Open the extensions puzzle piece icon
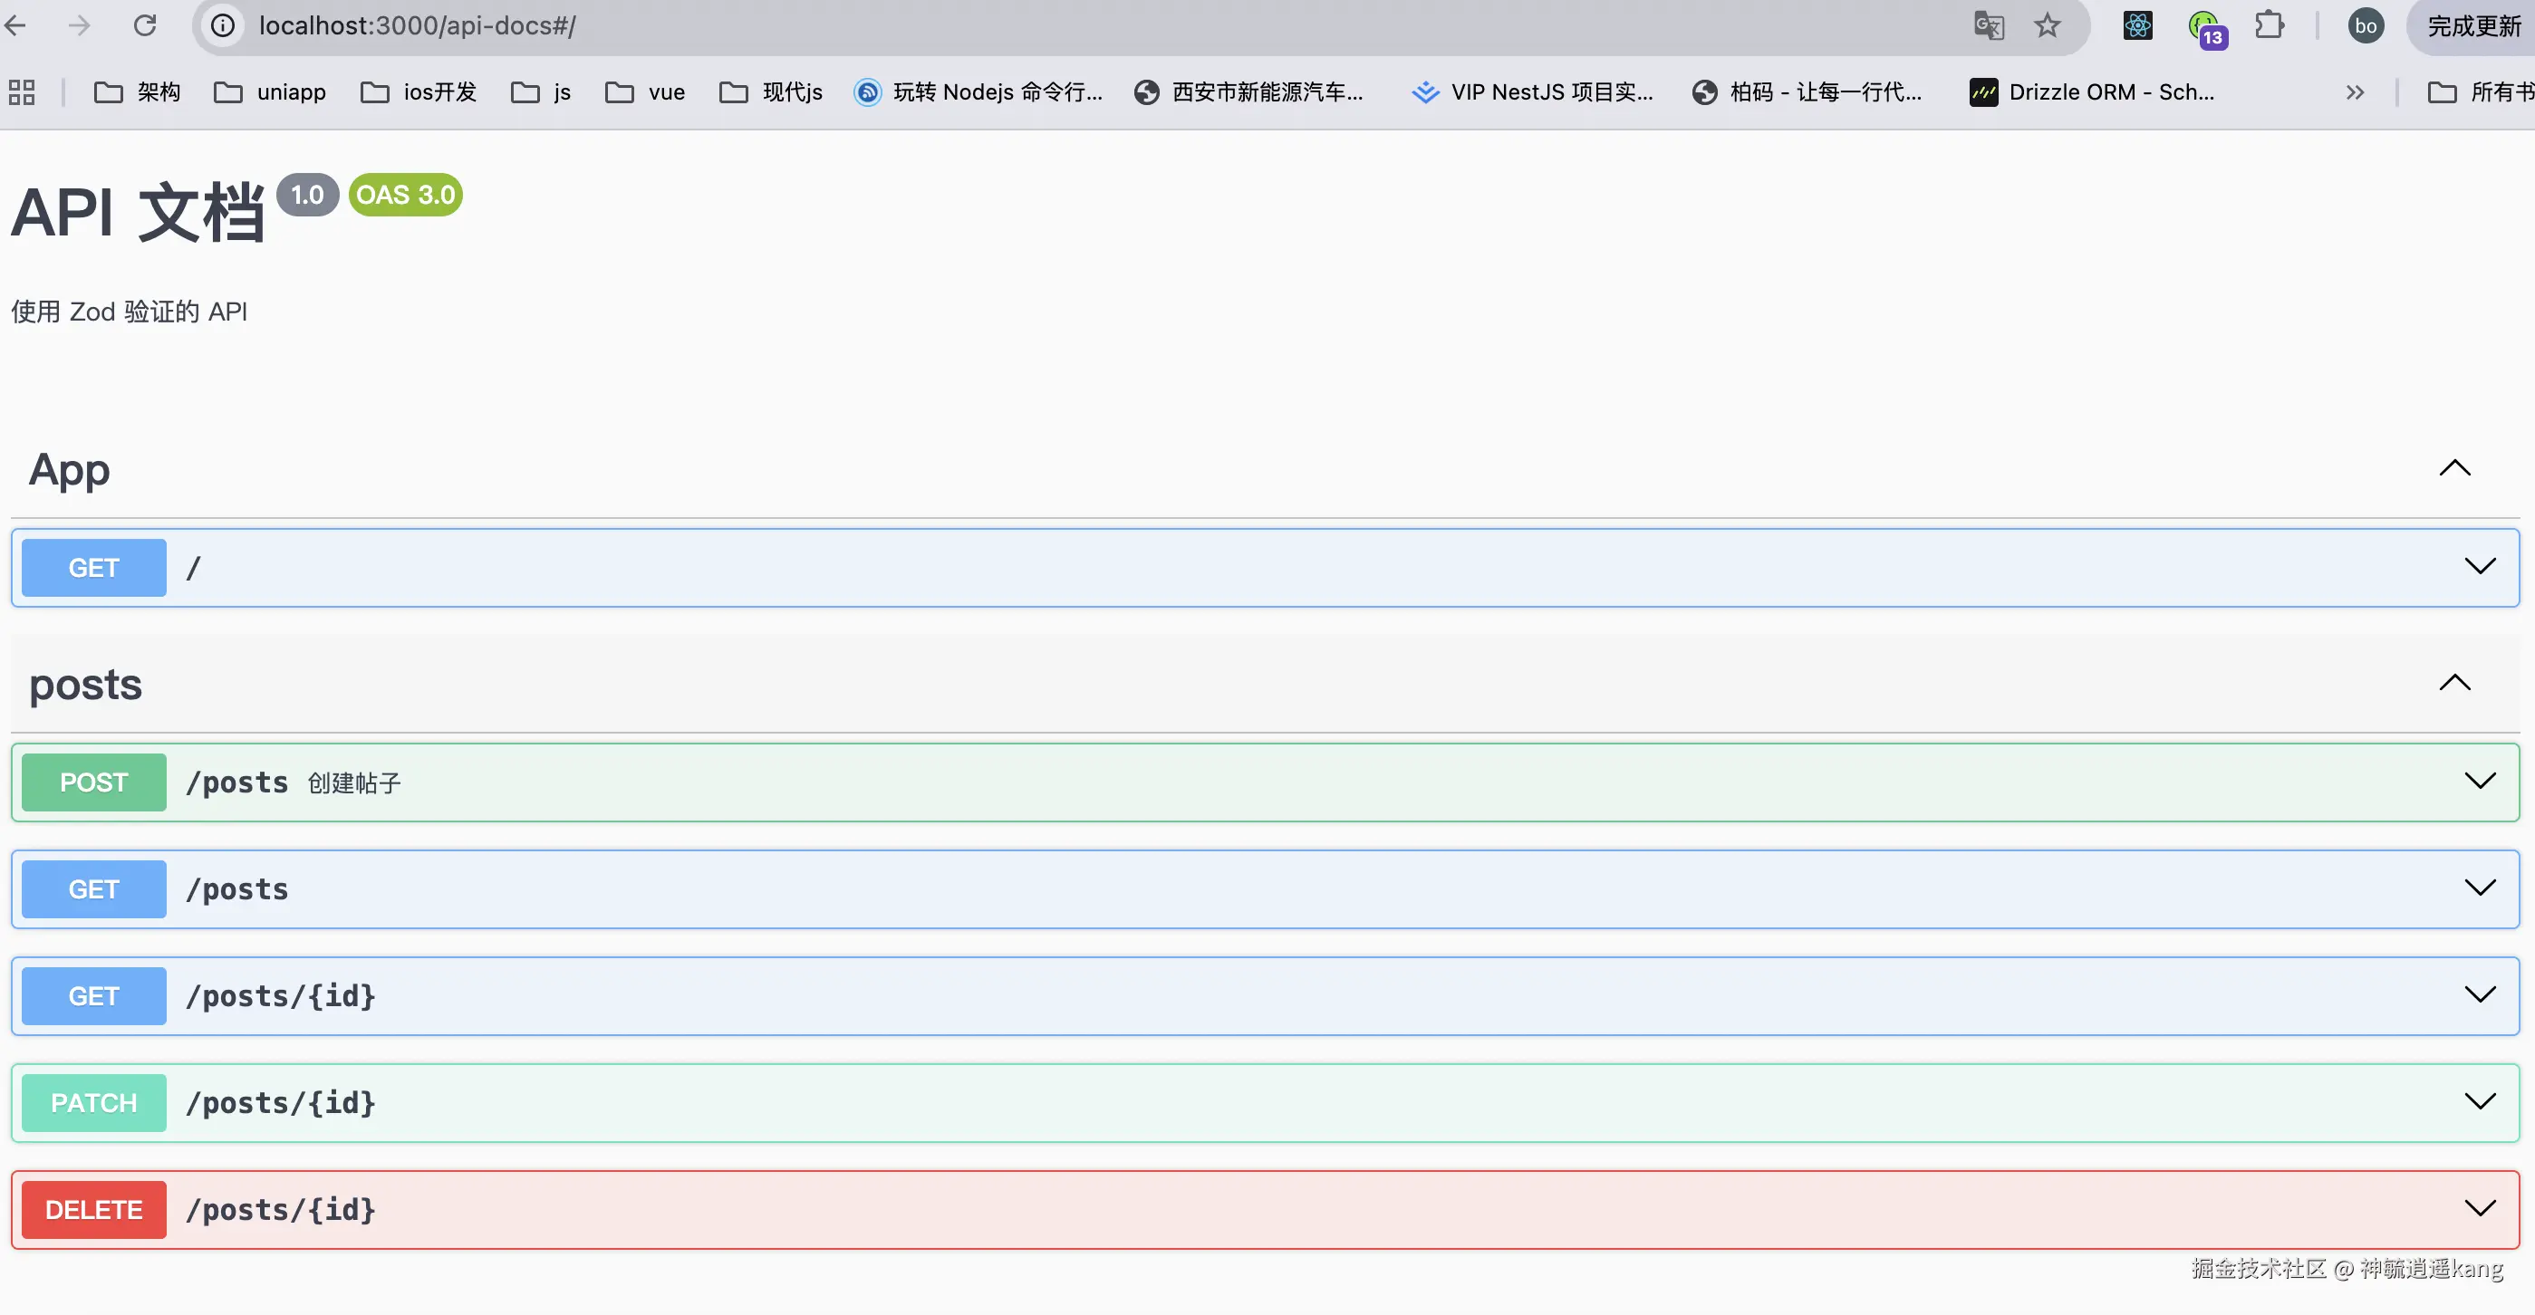The image size is (2535, 1315). click(2270, 25)
